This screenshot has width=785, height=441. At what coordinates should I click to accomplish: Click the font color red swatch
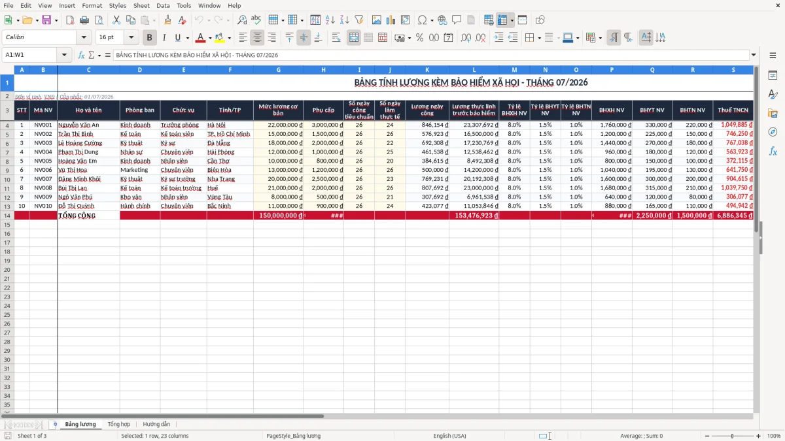coord(201,38)
